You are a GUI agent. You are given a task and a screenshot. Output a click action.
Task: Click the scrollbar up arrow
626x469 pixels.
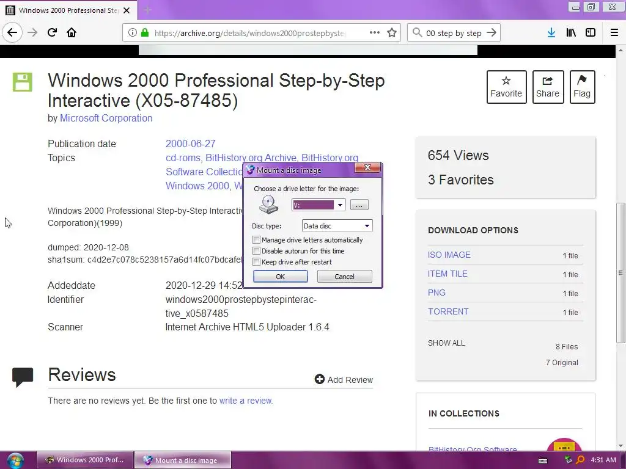coord(620,50)
